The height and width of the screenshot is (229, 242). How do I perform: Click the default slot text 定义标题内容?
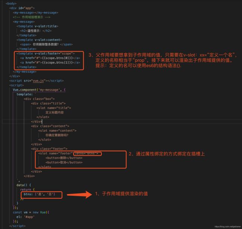pyautogui.click(x=54, y=112)
